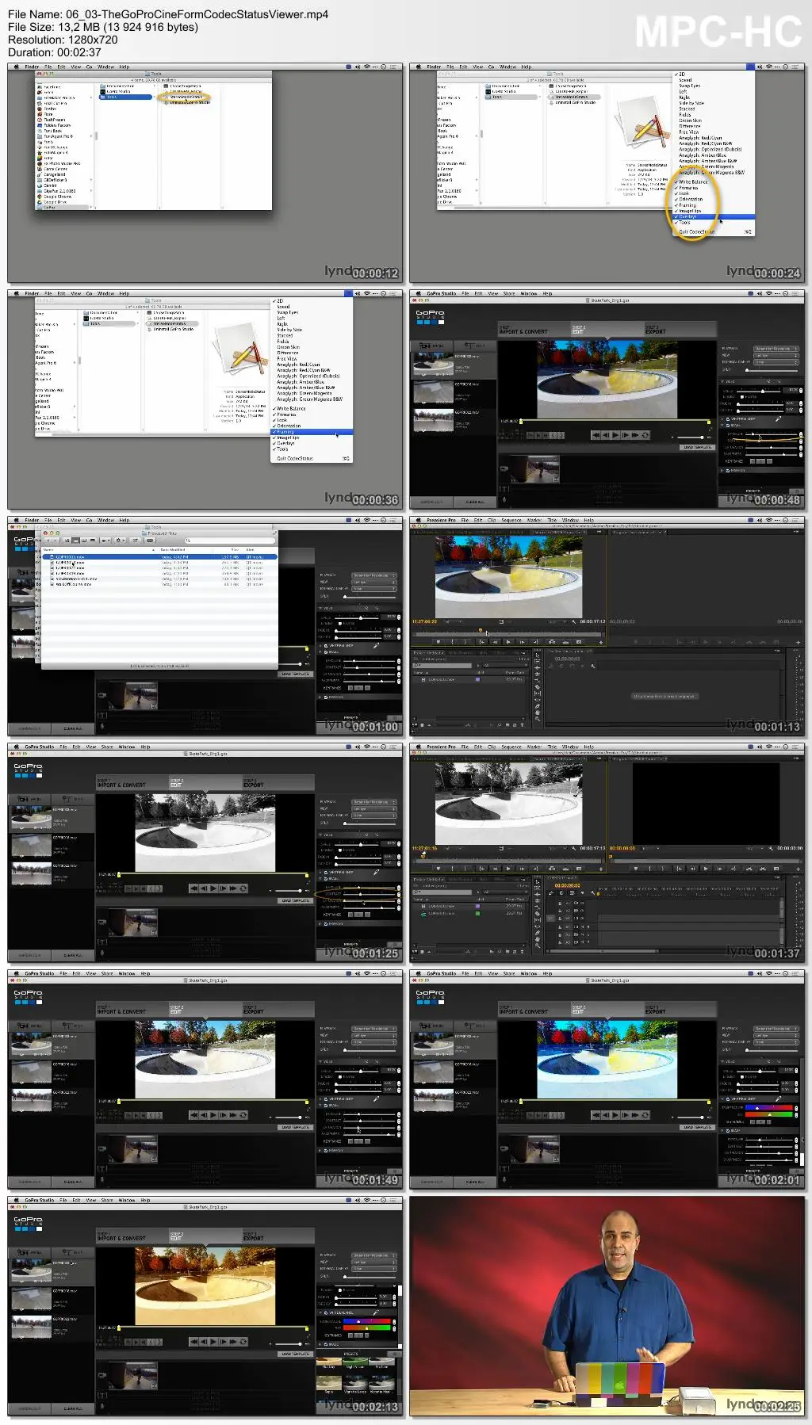This screenshot has width=812, height=1425.
Task: Click the title T icon tab in the 00:00:48 frame
Action: click(x=475, y=346)
